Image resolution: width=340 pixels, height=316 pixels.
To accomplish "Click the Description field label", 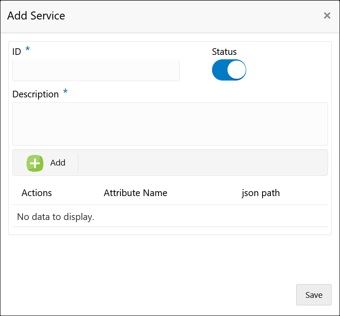I will point(35,94).
